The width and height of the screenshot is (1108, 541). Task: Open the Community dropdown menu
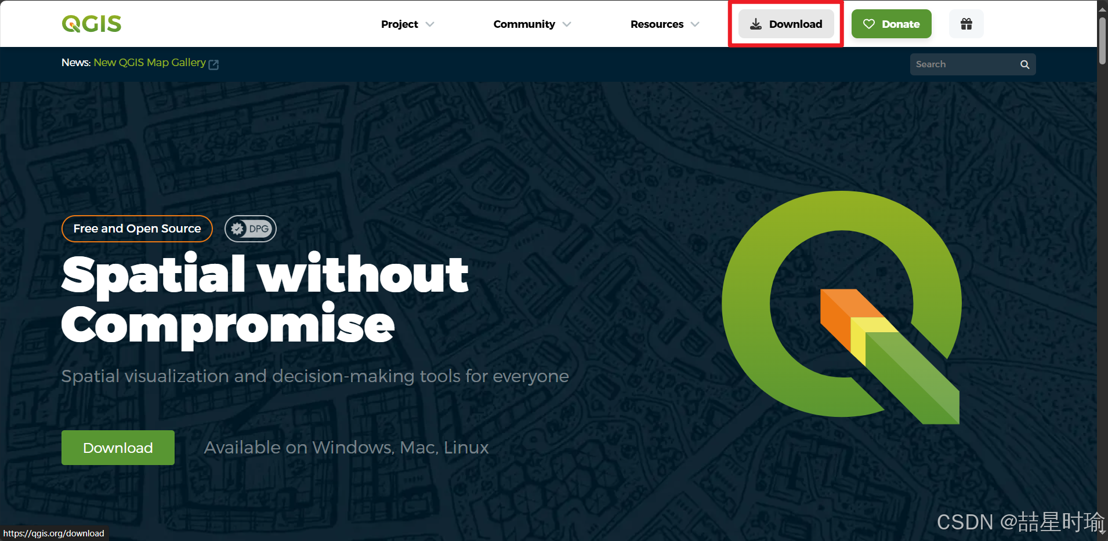pyautogui.click(x=532, y=24)
